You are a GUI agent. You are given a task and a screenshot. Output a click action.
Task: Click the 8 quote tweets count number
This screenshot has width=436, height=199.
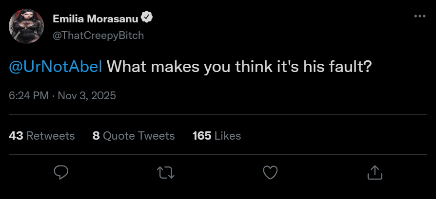(96, 136)
